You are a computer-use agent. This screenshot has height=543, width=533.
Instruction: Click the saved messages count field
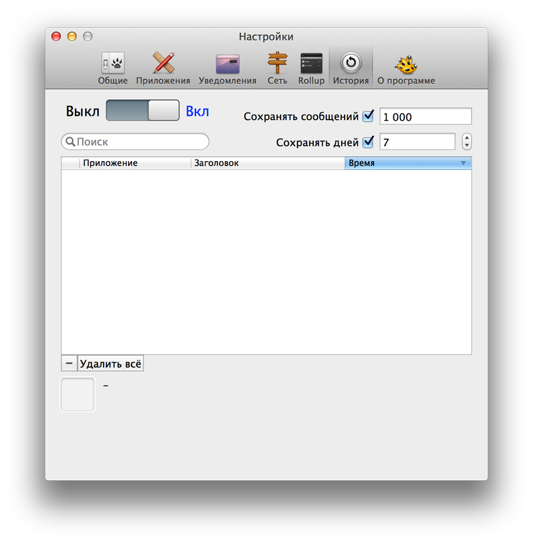(425, 117)
